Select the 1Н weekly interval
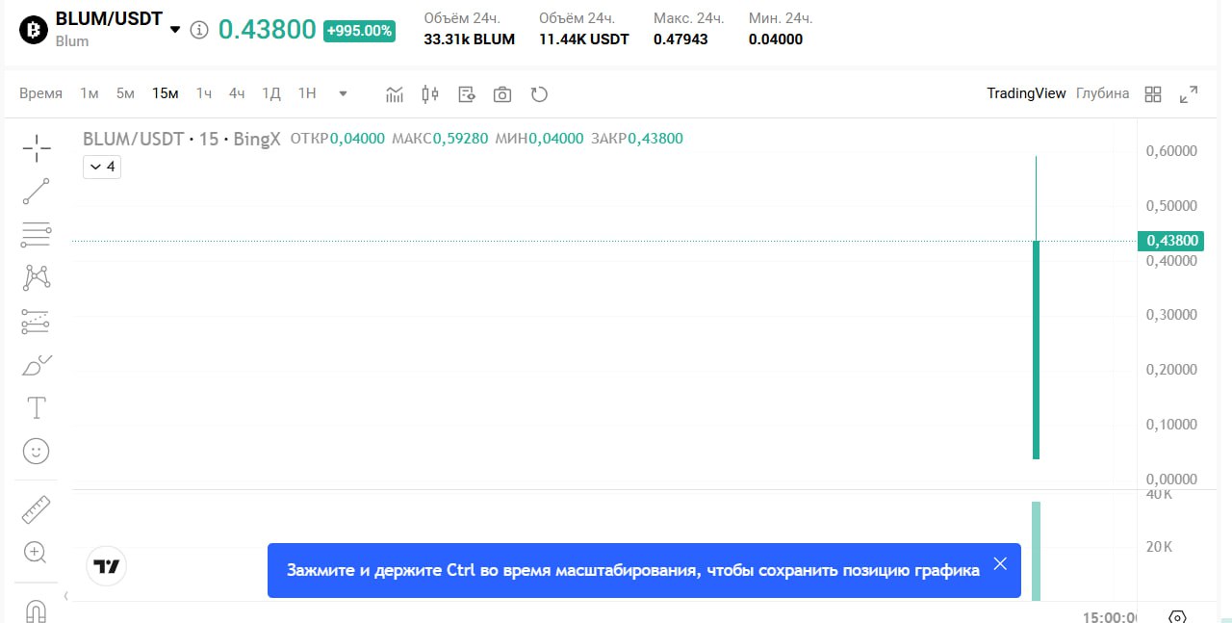Viewport: 1232px width, 623px height. coord(307,93)
